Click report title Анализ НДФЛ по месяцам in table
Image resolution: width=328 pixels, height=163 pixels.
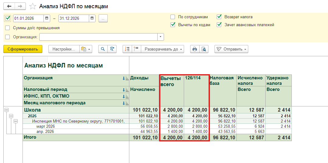(x=64, y=65)
